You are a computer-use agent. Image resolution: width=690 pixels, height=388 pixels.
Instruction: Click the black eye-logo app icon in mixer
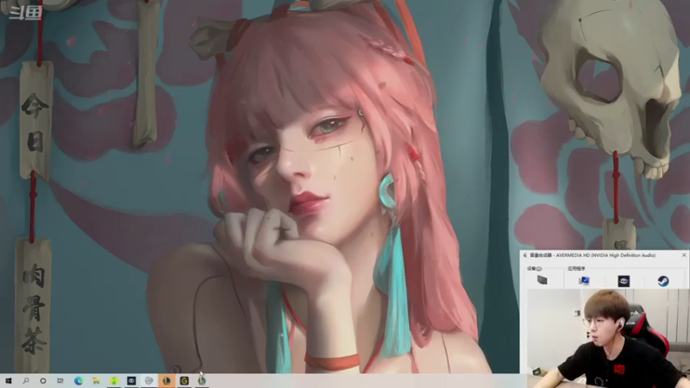(x=624, y=281)
